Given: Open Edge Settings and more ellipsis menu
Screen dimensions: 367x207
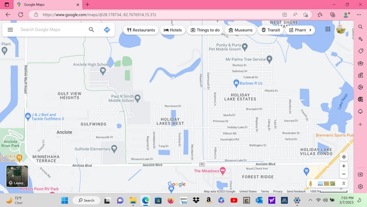Looking at the screenshot, I should pyautogui.click(x=359, y=15).
